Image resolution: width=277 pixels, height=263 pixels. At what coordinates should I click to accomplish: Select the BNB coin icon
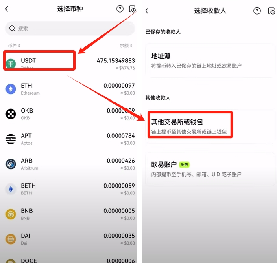(x=11, y=214)
